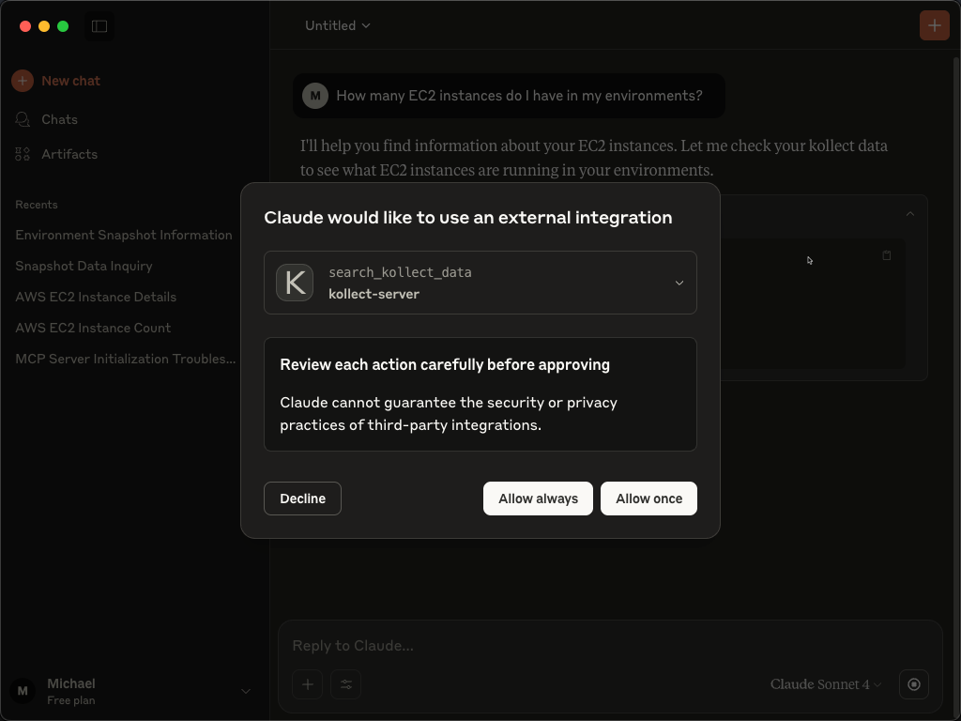The height and width of the screenshot is (721, 961).
Task: Click the Artifacts grid icon
Action: tap(23, 154)
